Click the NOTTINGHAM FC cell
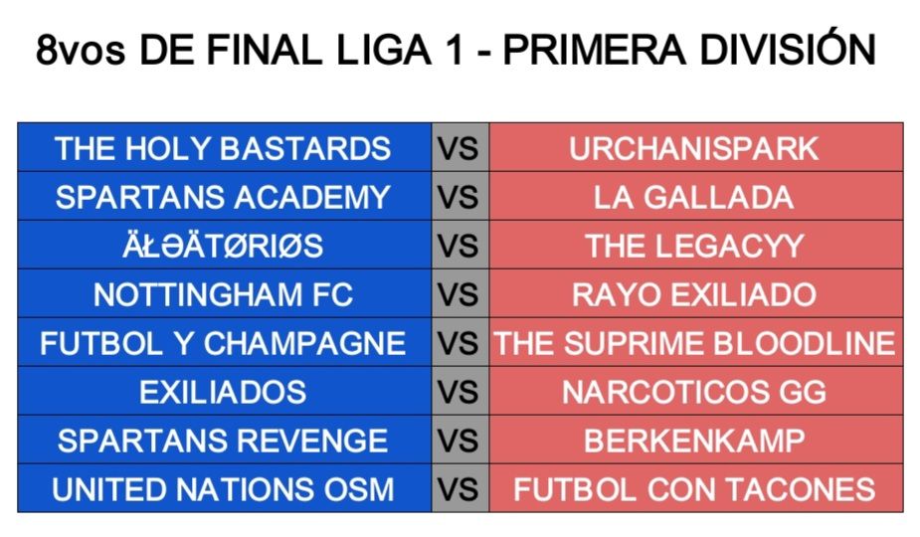The width and height of the screenshot is (920, 537). coord(224,293)
